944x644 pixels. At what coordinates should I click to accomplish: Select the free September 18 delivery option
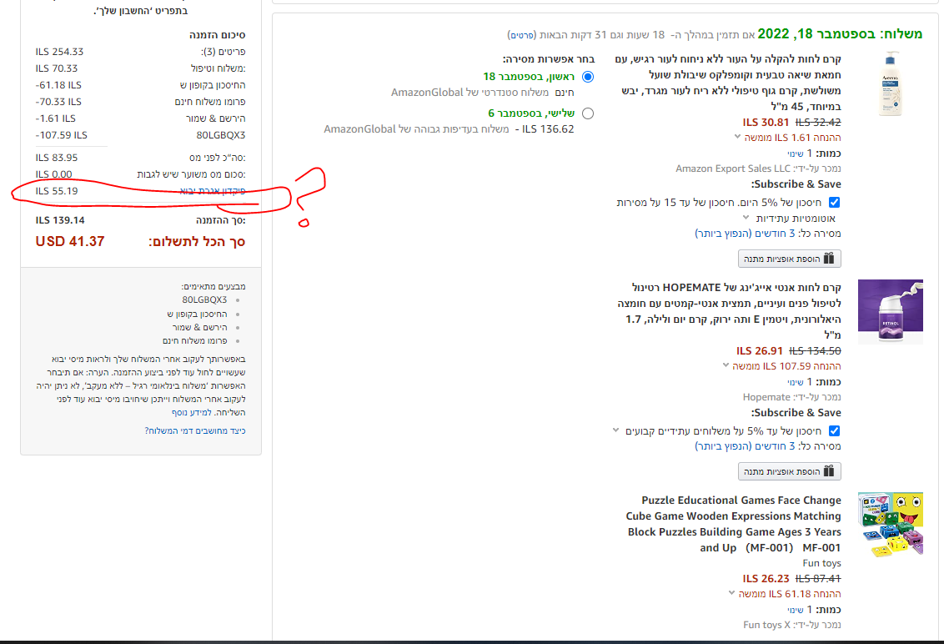[x=588, y=77]
